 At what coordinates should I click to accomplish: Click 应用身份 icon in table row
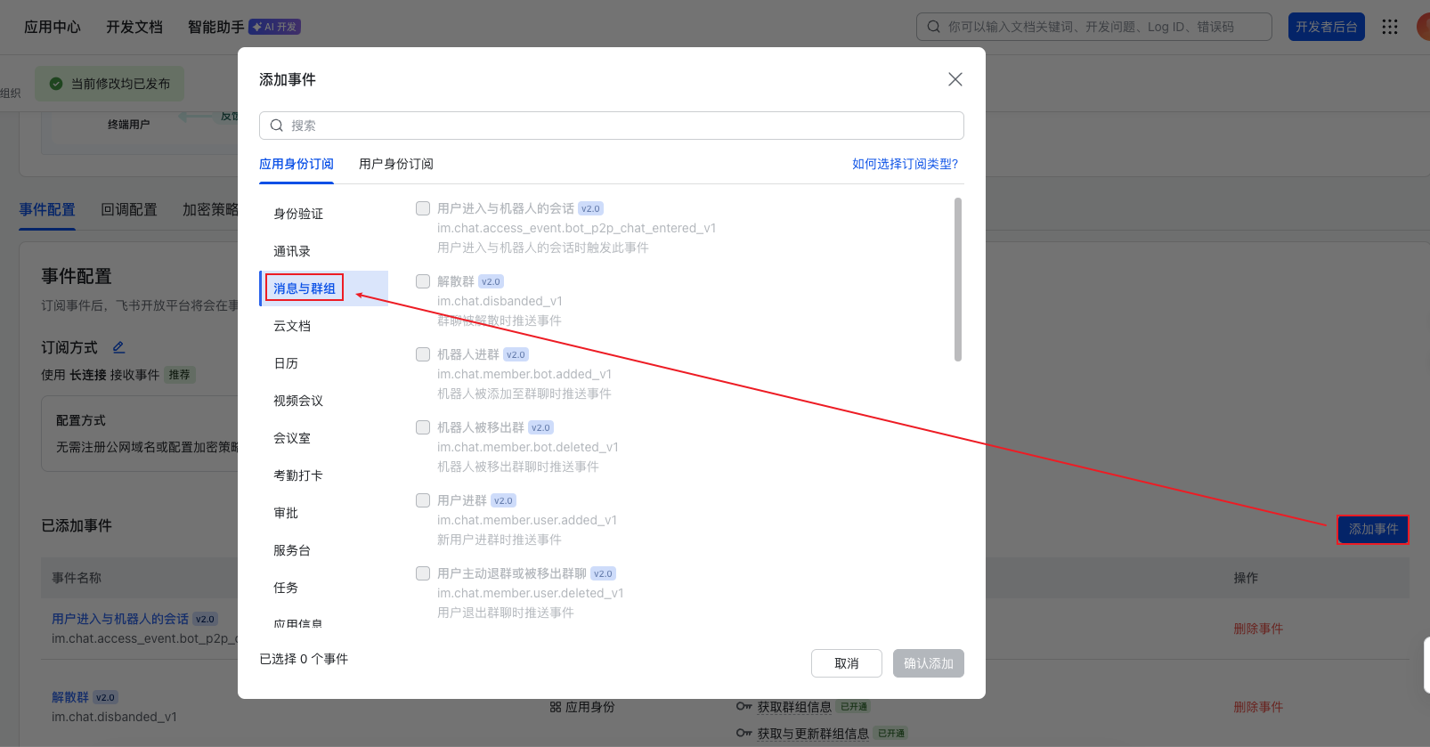click(x=556, y=707)
